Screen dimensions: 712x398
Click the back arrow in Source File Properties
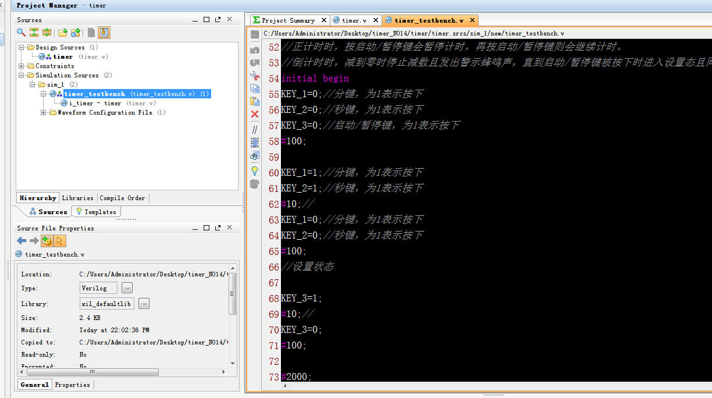22,241
